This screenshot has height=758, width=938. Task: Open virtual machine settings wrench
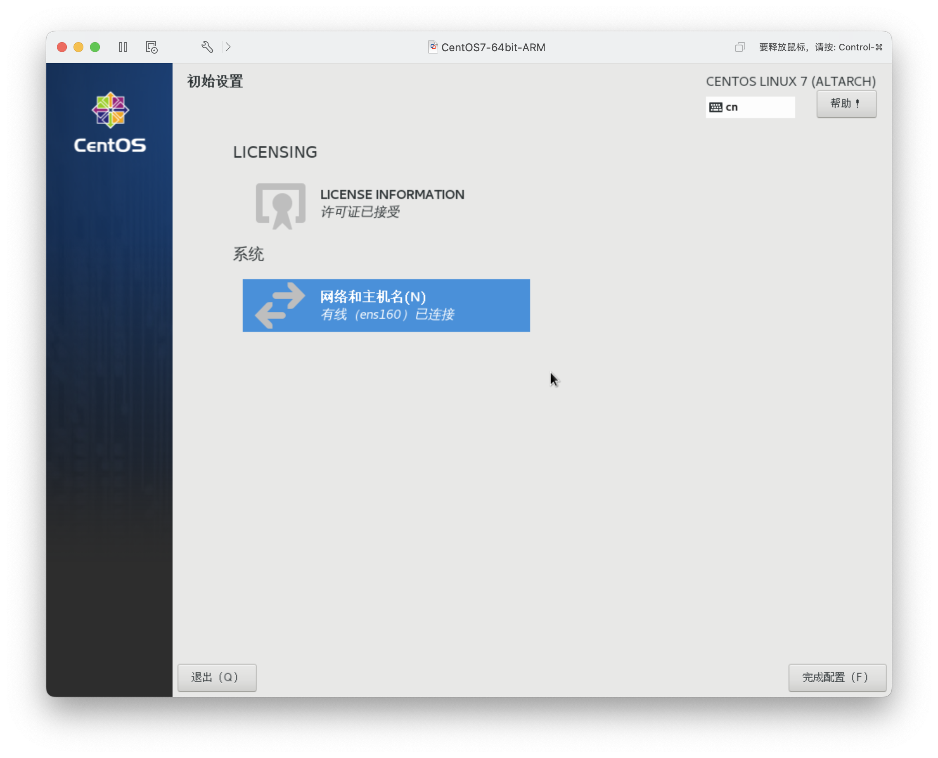[x=207, y=47]
